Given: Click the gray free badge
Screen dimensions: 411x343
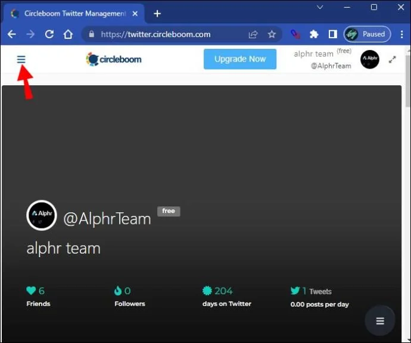Looking at the screenshot, I should pyautogui.click(x=169, y=211).
